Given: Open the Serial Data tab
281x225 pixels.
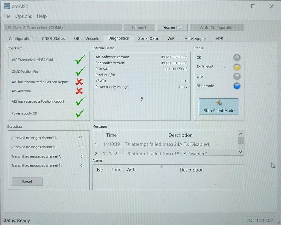Looking at the screenshot, I should (x=148, y=38).
